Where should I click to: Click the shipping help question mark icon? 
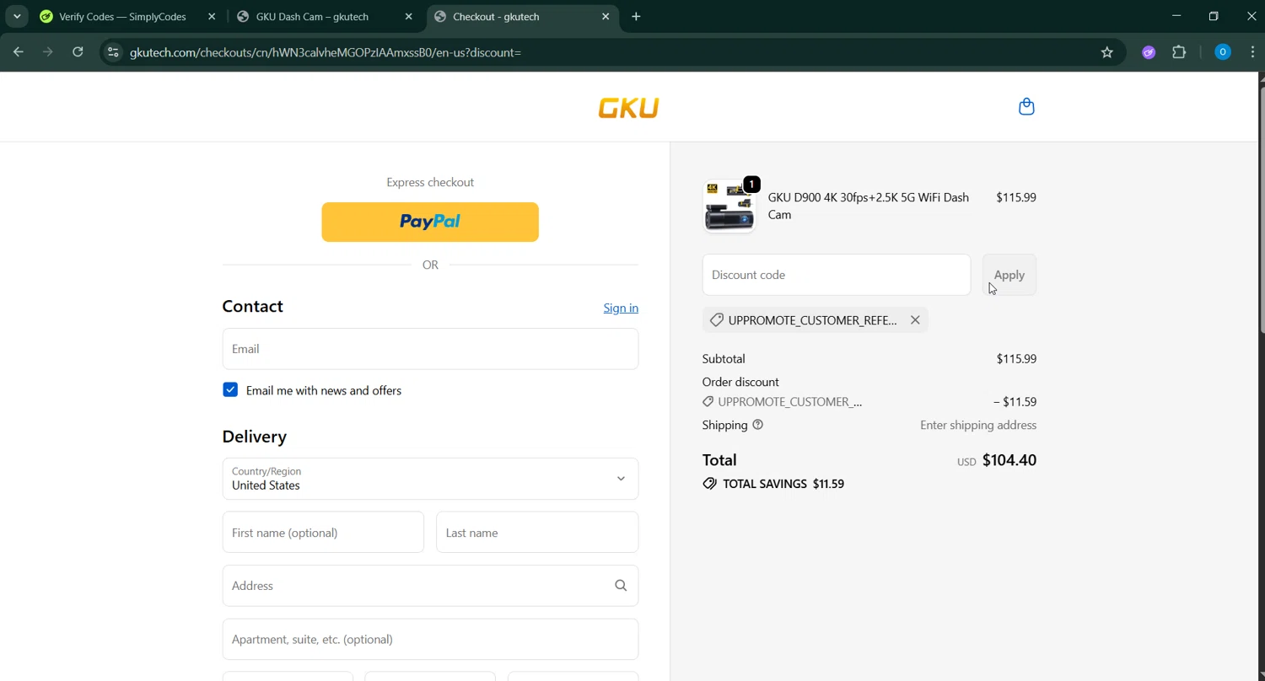click(x=757, y=425)
